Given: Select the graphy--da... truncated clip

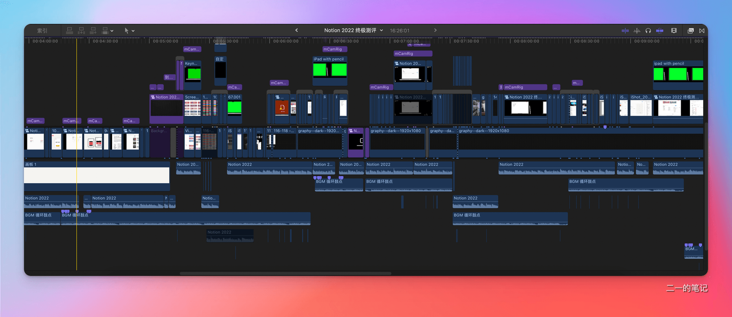Looking at the screenshot, I should [x=443, y=142].
